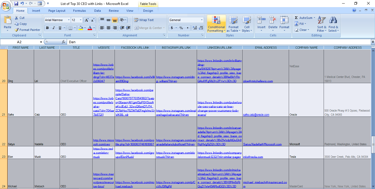Decrease font size with Shrink Font
Screen dimensions: 375x189
pyautogui.click(x=92, y=20)
